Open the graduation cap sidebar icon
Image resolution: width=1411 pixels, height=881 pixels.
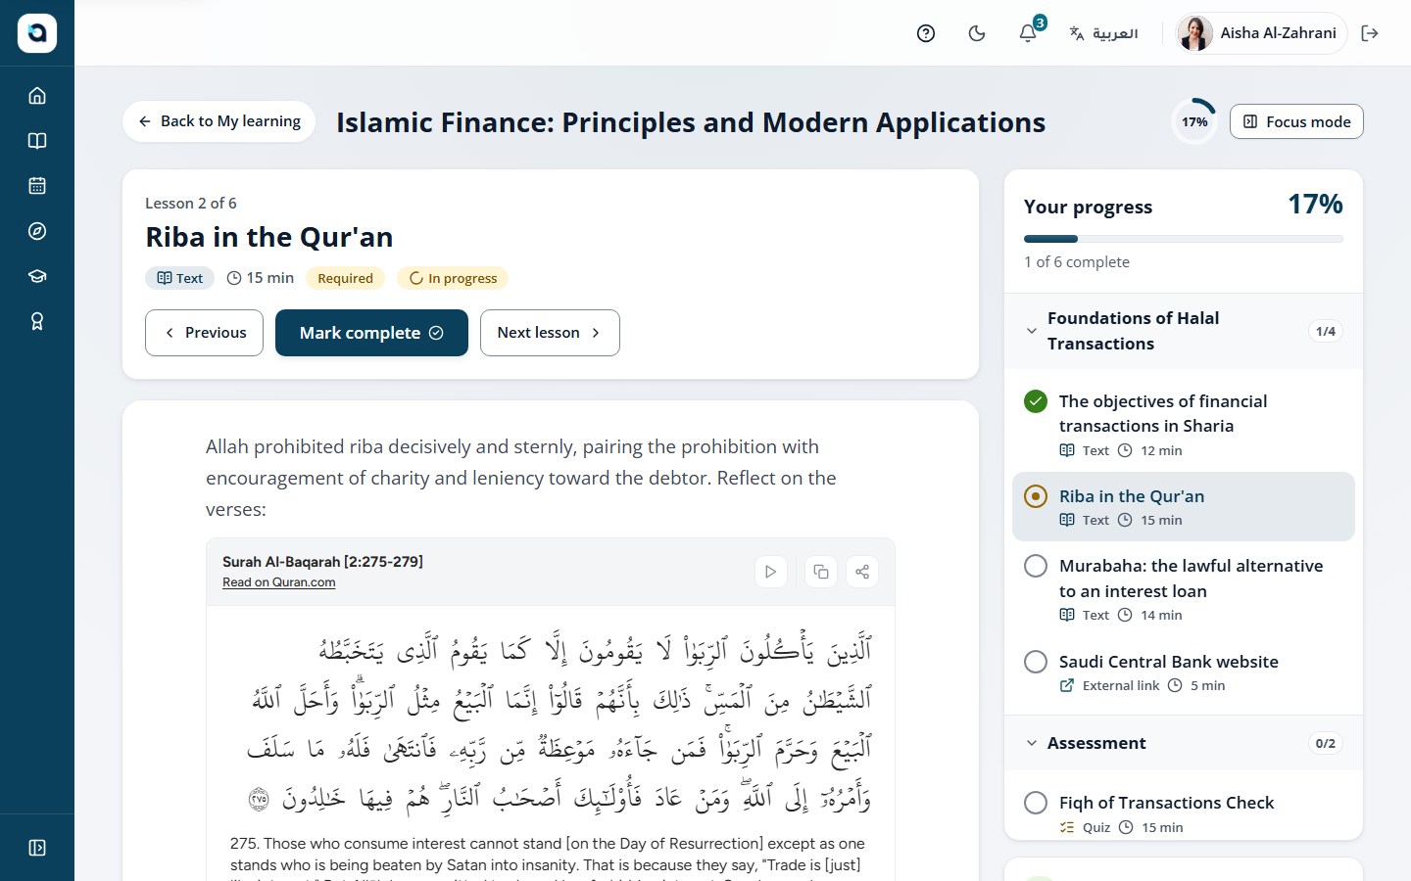click(x=37, y=276)
